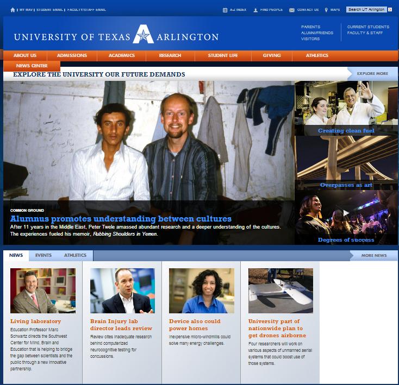Viewport: 399px width, 385px height.
Task: Switch to the Events tab
Action: (43, 255)
